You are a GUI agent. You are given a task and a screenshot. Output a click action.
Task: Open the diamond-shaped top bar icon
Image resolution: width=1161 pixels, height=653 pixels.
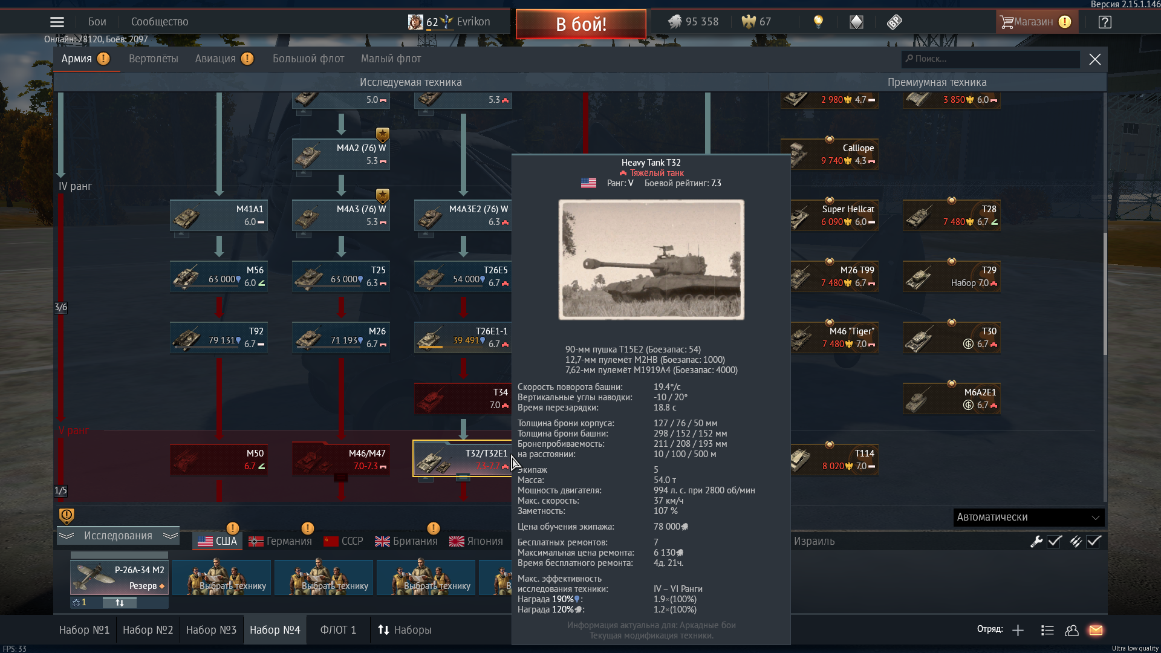(x=856, y=22)
